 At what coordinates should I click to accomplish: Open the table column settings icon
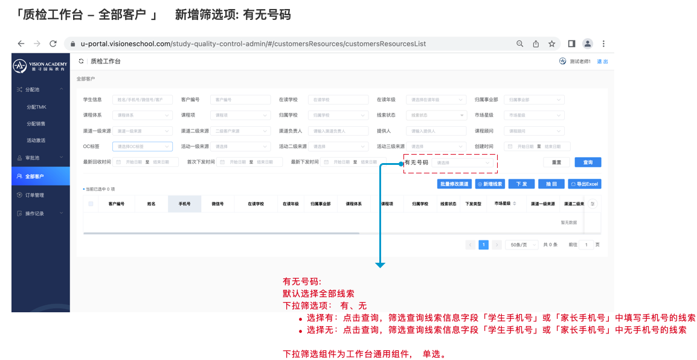pos(592,204)
